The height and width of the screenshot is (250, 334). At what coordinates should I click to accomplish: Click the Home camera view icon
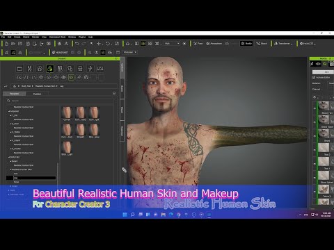[127, 44]
